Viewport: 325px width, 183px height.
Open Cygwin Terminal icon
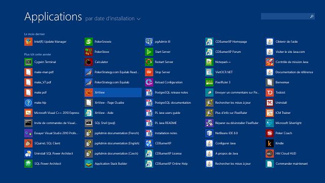[x=28, y=62]
